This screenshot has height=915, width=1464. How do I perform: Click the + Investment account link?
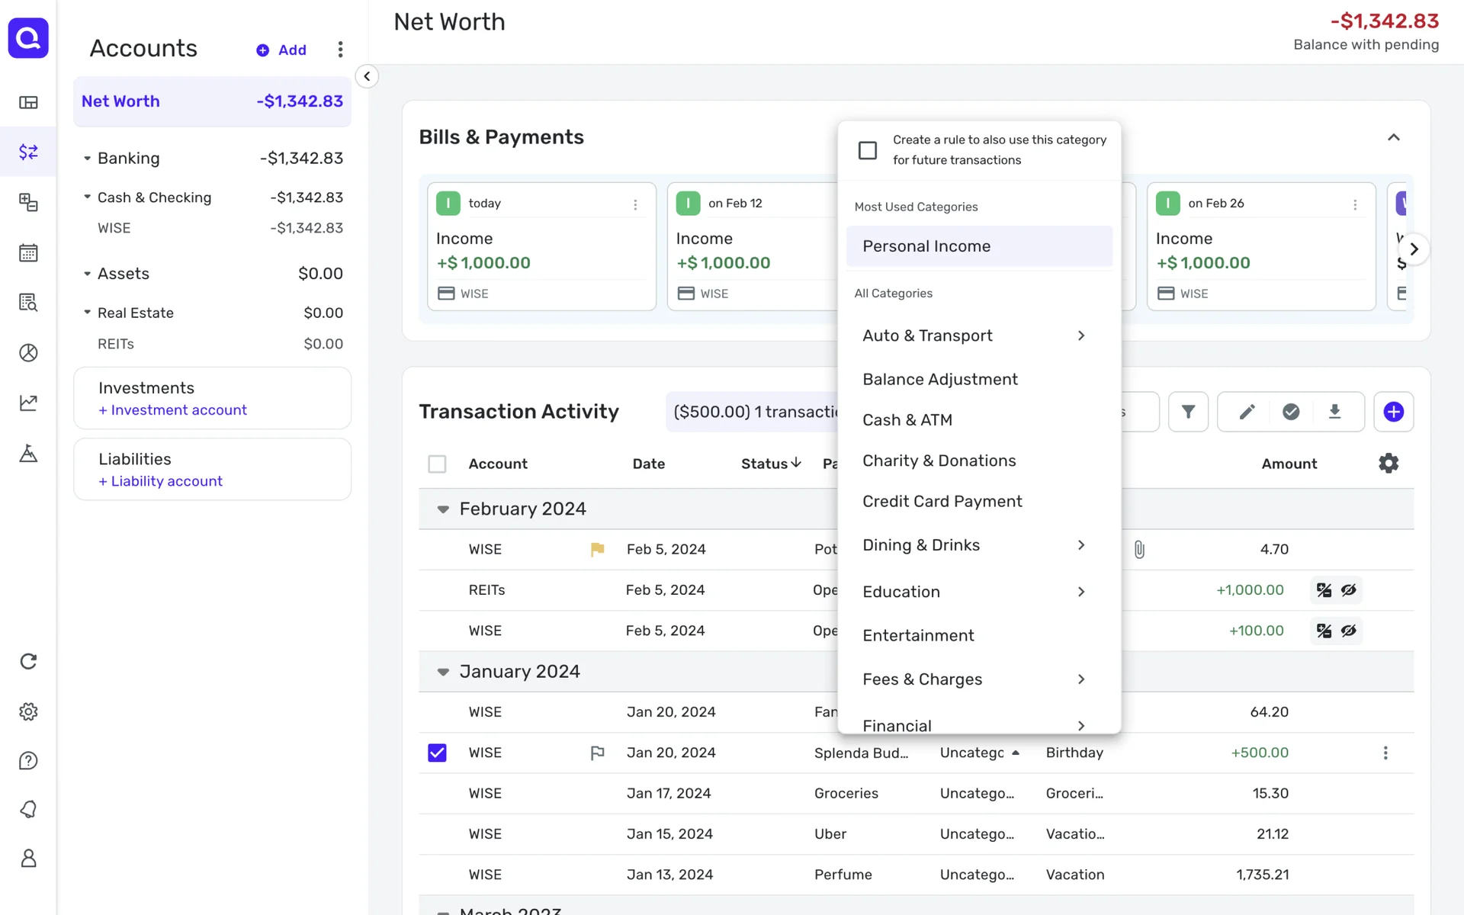tap(172, 410)
